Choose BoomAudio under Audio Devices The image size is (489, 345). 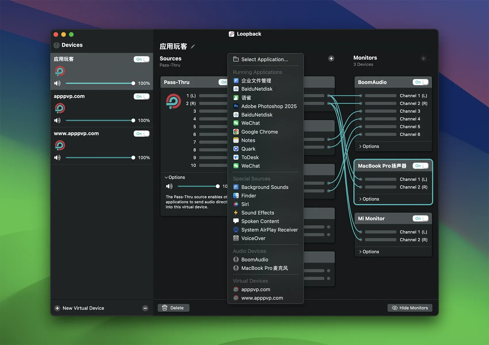click(x=265, y=260)
